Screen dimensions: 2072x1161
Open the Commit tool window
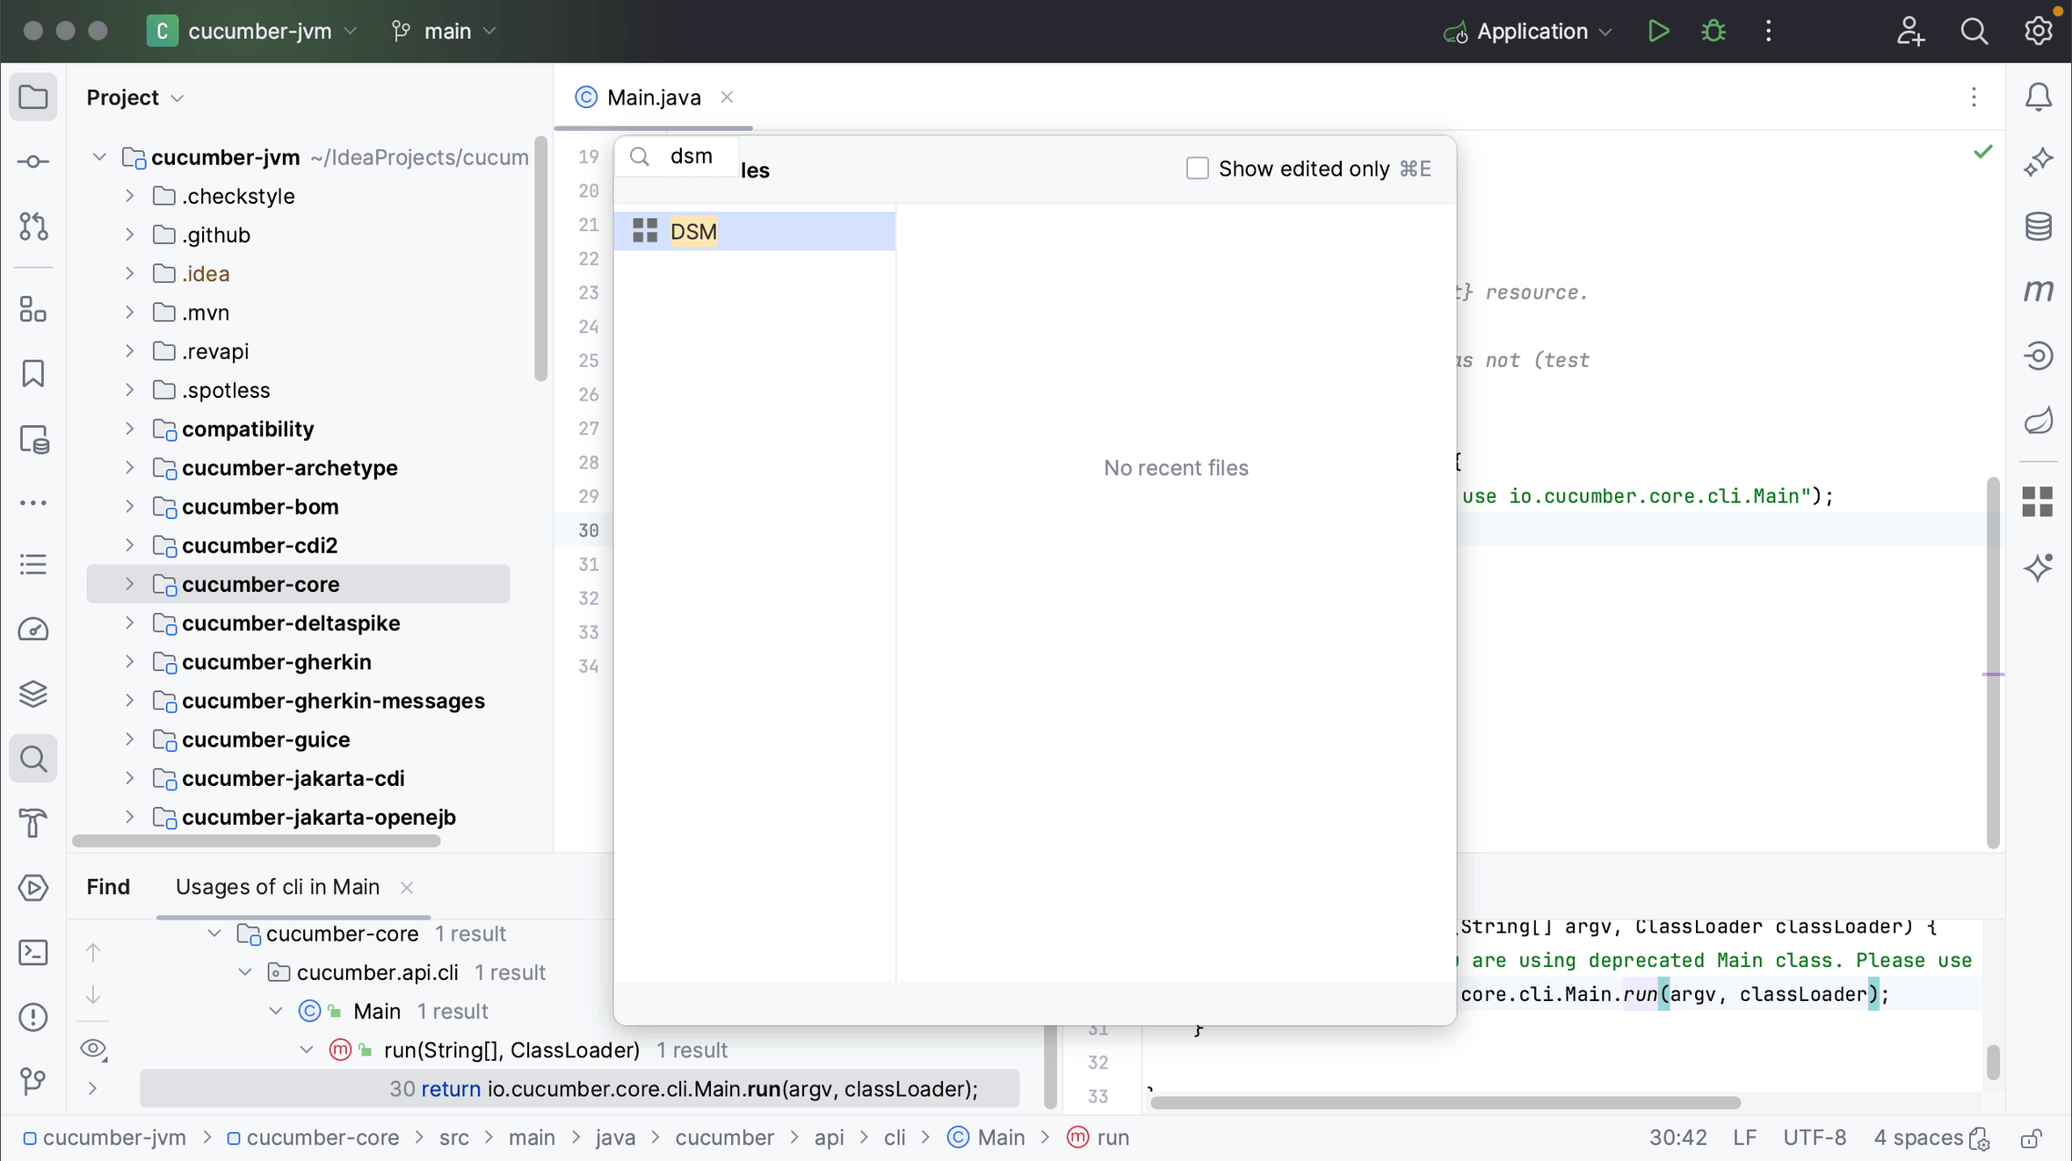tap(33, 161)
